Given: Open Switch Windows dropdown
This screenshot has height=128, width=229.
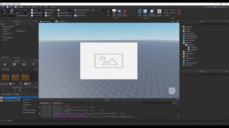Looking at the screenshot, I should pyautogui.click(x=159, y=13).
